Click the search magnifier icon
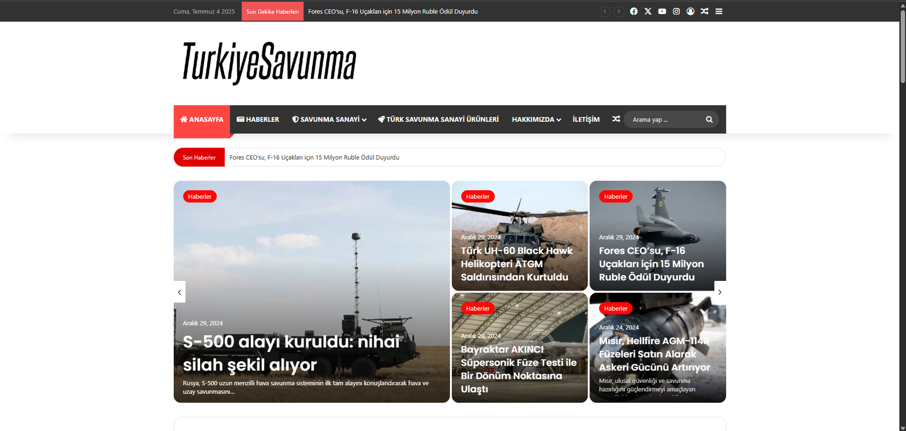Screen dimensions: 906x431 (709, 120)
